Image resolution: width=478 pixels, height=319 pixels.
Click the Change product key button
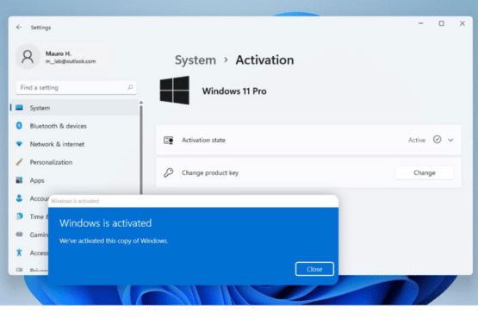click(x=425, y=172)
